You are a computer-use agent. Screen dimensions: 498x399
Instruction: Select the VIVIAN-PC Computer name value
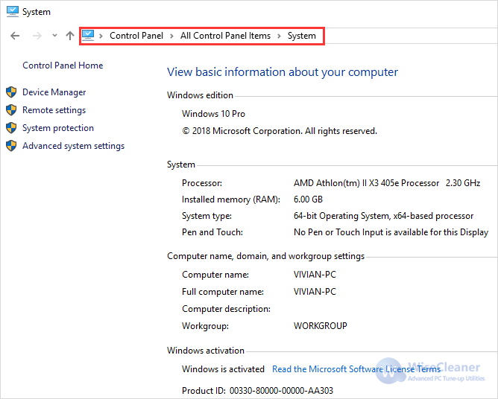coord(315,275)
